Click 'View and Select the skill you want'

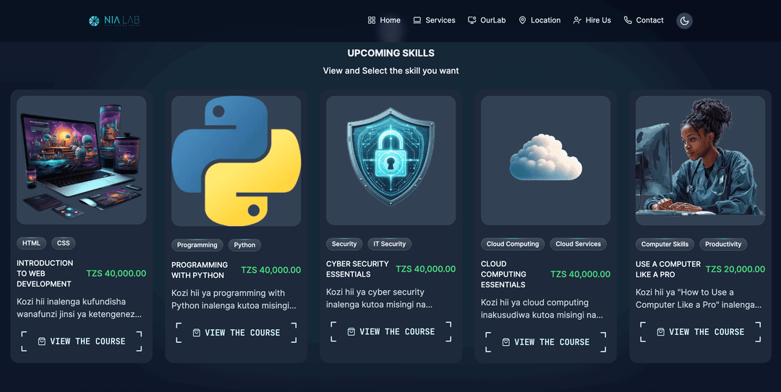click(391, 71)
